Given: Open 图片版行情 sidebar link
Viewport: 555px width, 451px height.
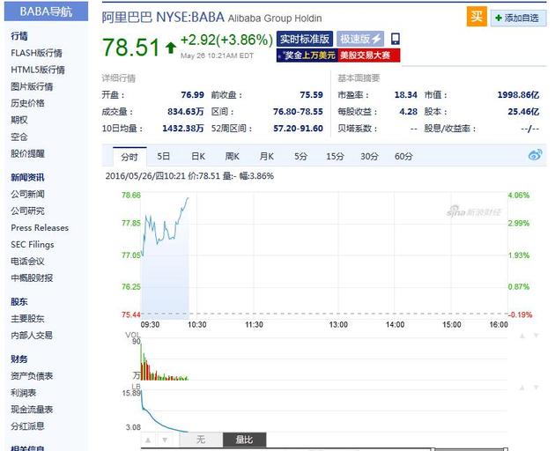Looking at the screenshot, I should tap(32, 86).
